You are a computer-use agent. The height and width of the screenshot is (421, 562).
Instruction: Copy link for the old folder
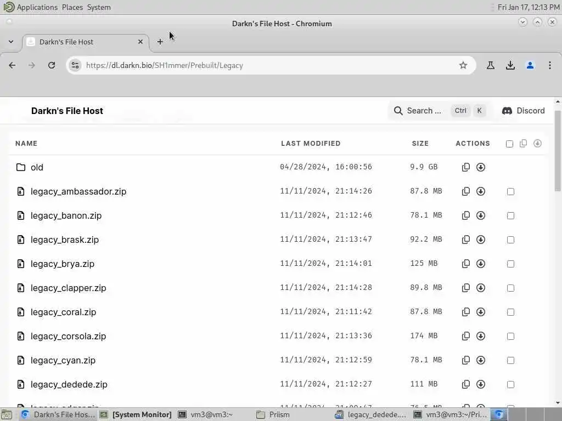point(465,167)
